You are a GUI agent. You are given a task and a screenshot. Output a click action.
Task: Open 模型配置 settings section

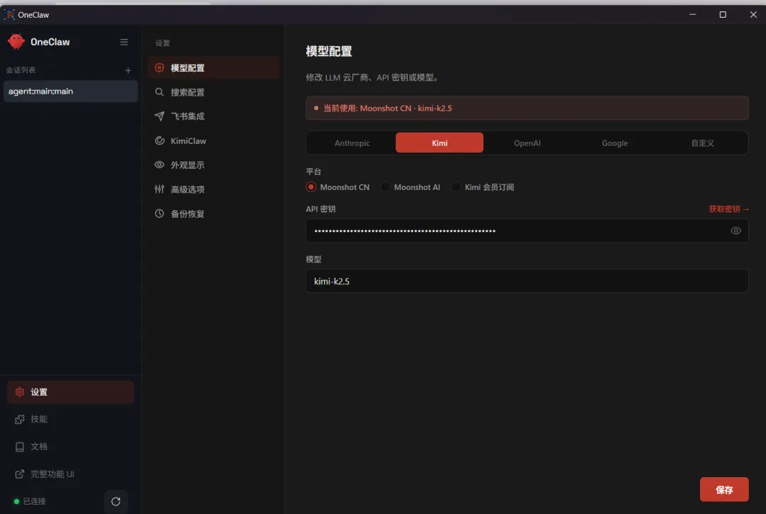click(x=213, y=68)
